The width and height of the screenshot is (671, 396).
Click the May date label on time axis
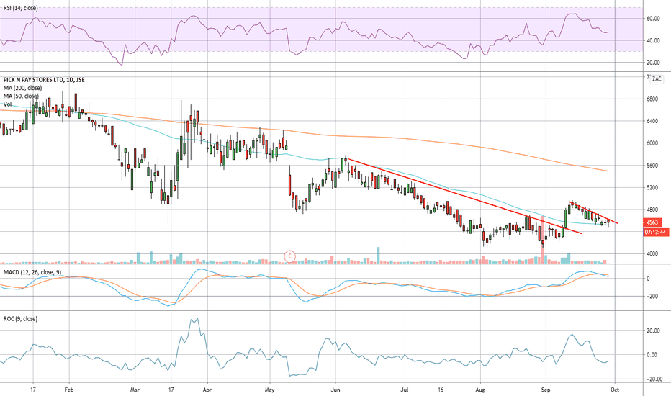click(269, 390)
